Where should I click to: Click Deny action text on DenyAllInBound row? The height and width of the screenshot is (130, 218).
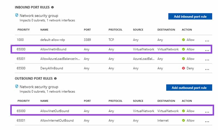[190, 68]
